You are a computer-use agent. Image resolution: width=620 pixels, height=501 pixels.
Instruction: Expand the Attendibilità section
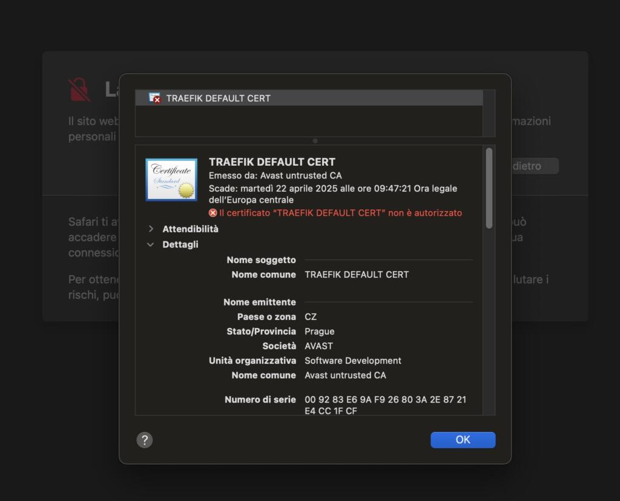click(x=151, y=229)
